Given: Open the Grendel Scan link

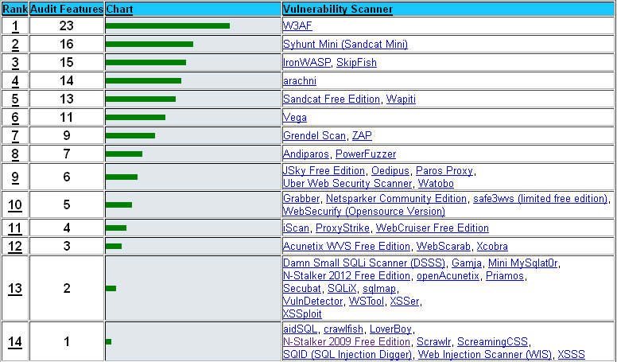Looking at the screenshot, I should 314,135.
